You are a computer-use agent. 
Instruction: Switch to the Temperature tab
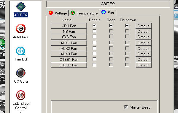pos(84,13)
